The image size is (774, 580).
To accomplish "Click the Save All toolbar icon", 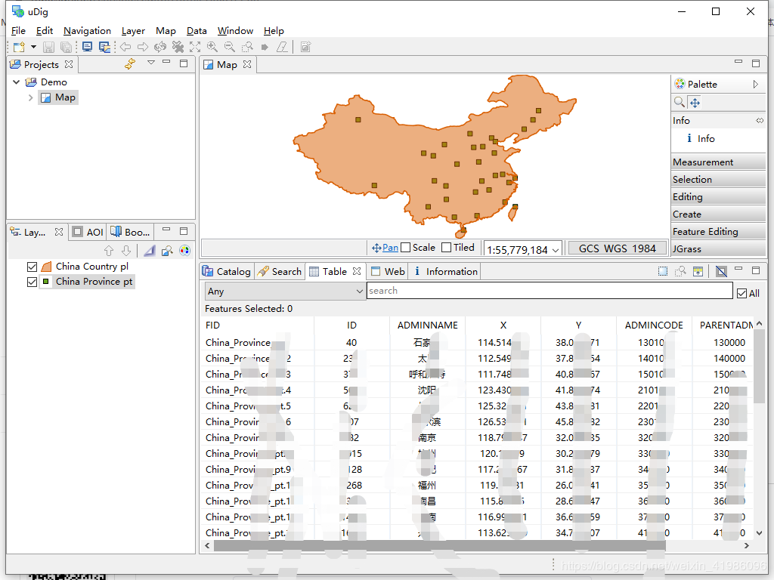I will 66,48.
